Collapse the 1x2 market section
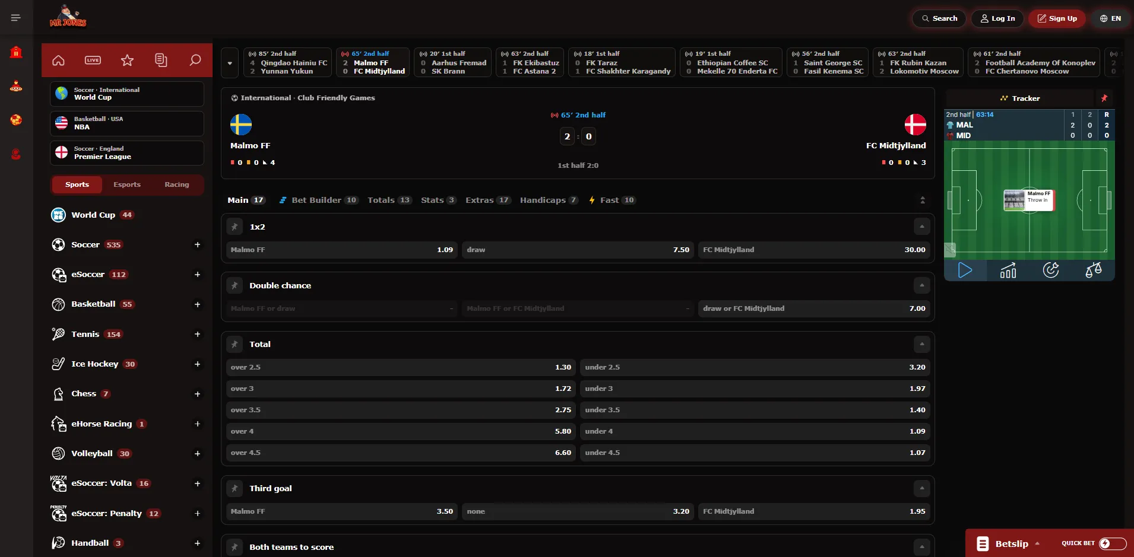1134x557 pixels. pos(921,227)
